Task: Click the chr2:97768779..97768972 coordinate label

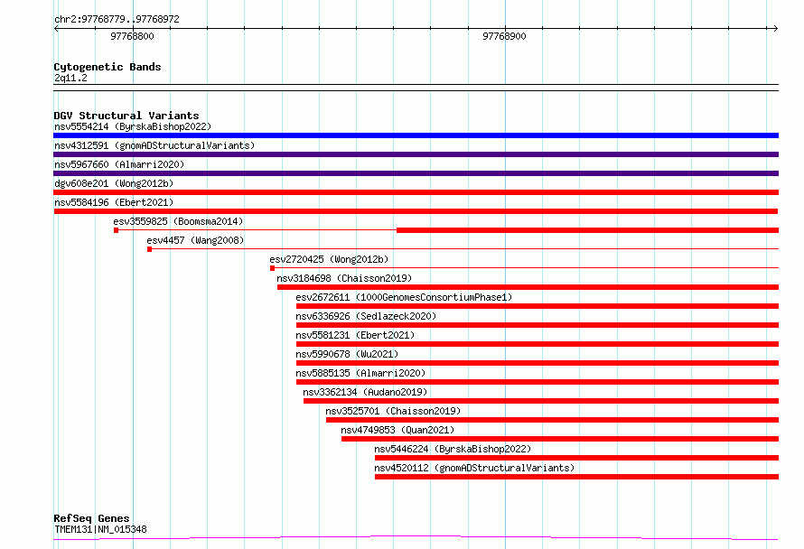Action: tap(117, 20)
